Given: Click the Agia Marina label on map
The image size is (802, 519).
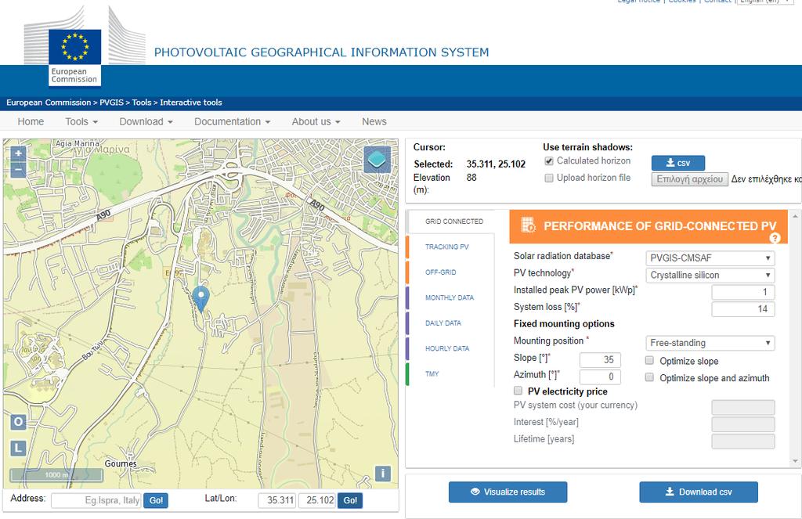Looking at the screenshot, I should pos(78,143).
